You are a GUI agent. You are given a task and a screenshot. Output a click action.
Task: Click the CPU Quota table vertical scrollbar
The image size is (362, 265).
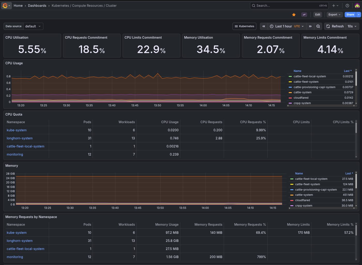pyautogui.click(x=356, y=128)
